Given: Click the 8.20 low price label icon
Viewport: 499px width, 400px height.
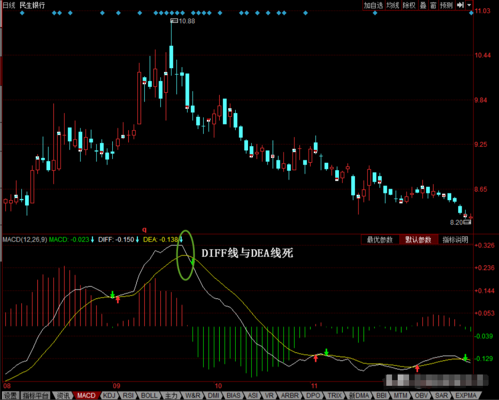Looking at the screenshot, I should tap(467, 222).
